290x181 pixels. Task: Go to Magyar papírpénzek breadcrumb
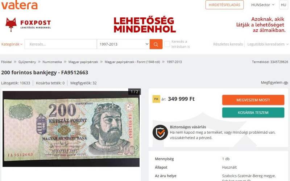click(x=83, y=62)
